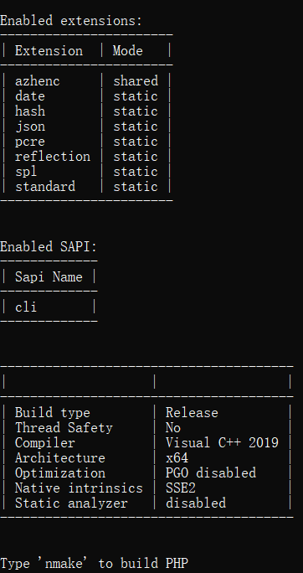Click the 'Enabled extensions:' heading text
The width and height of the screenshot is (303, 573).
point(71,20)
